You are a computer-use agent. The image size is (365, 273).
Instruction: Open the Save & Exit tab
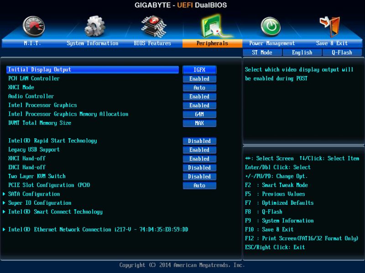coord(332,43)
